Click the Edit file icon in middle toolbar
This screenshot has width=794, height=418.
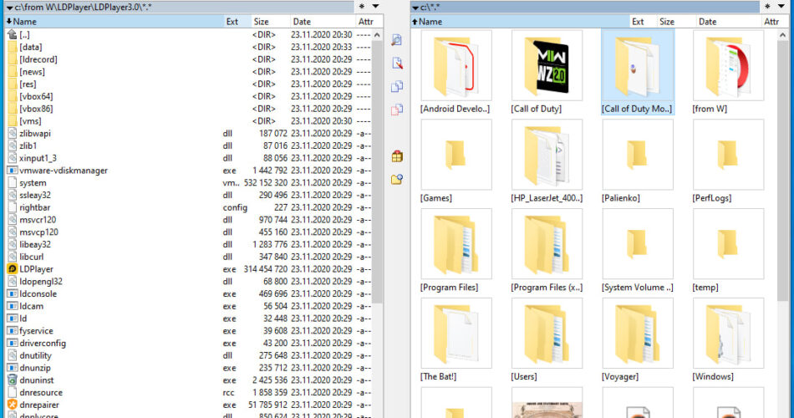(397, 63)
